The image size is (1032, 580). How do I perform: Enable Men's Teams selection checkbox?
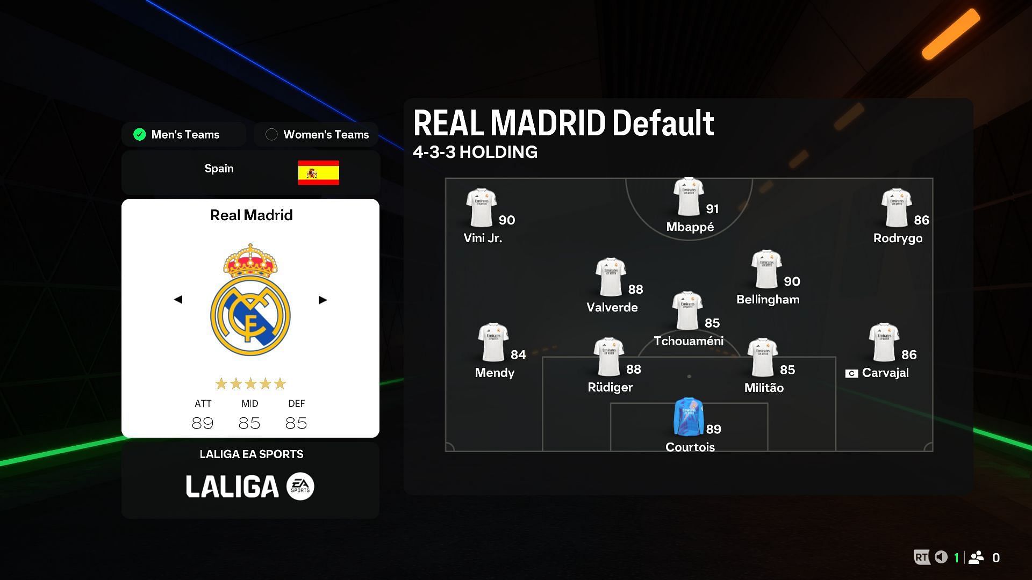[x=139, y=134]
